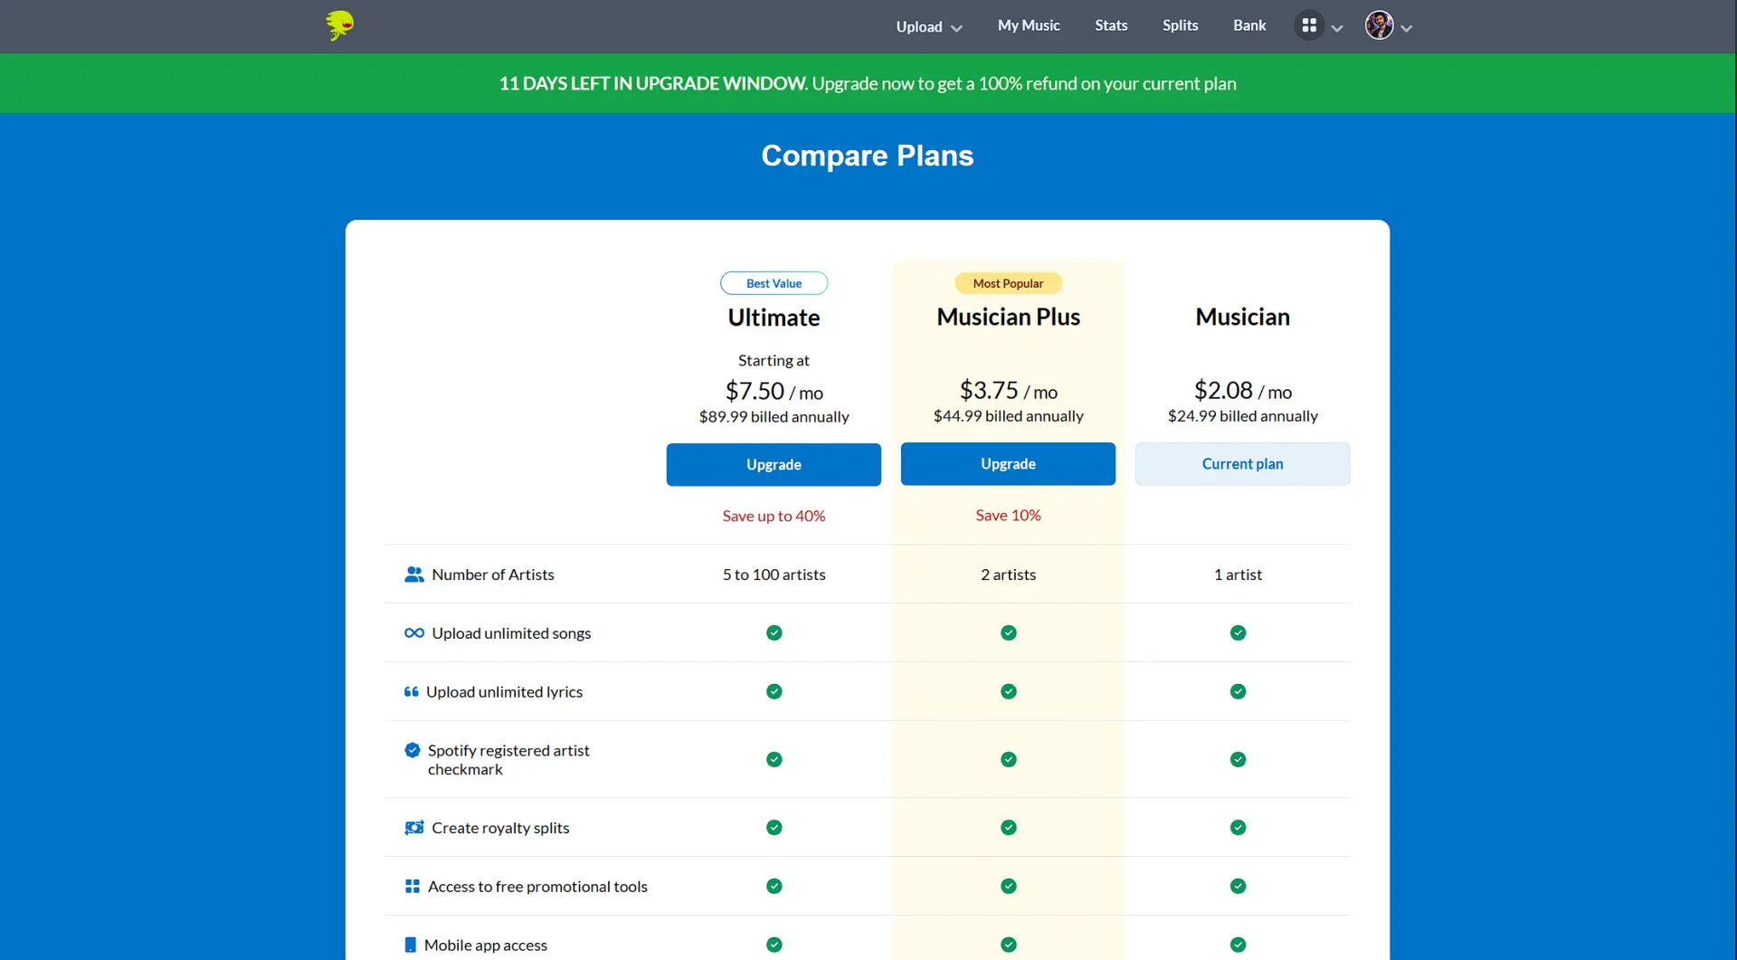
Task: Click the Current plan button for Musician
Action: [1243, 464]
